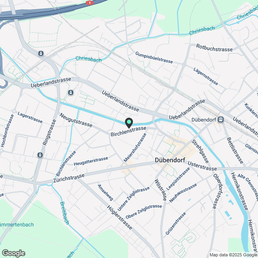Open the Google logo link
Viewport: 258px width, 258px height.
point(13,254)
